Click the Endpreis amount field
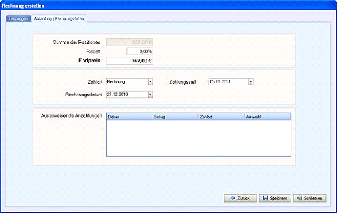The width and height of the screenshot is (337, 213). pos(129,61)
